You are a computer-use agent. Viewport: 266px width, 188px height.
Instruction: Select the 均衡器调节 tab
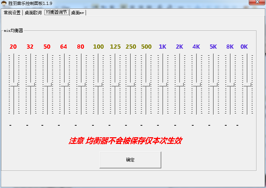click(57, 12)
